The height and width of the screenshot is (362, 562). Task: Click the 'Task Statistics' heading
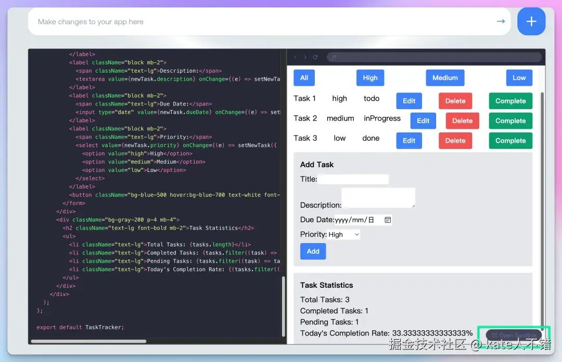(x=326, y=285)
